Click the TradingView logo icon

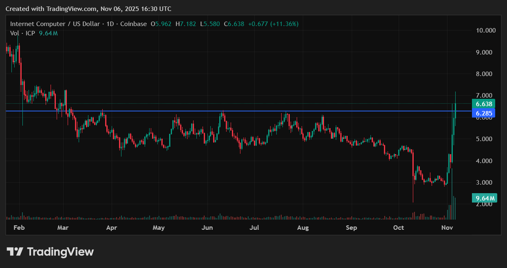pos(15,252)
